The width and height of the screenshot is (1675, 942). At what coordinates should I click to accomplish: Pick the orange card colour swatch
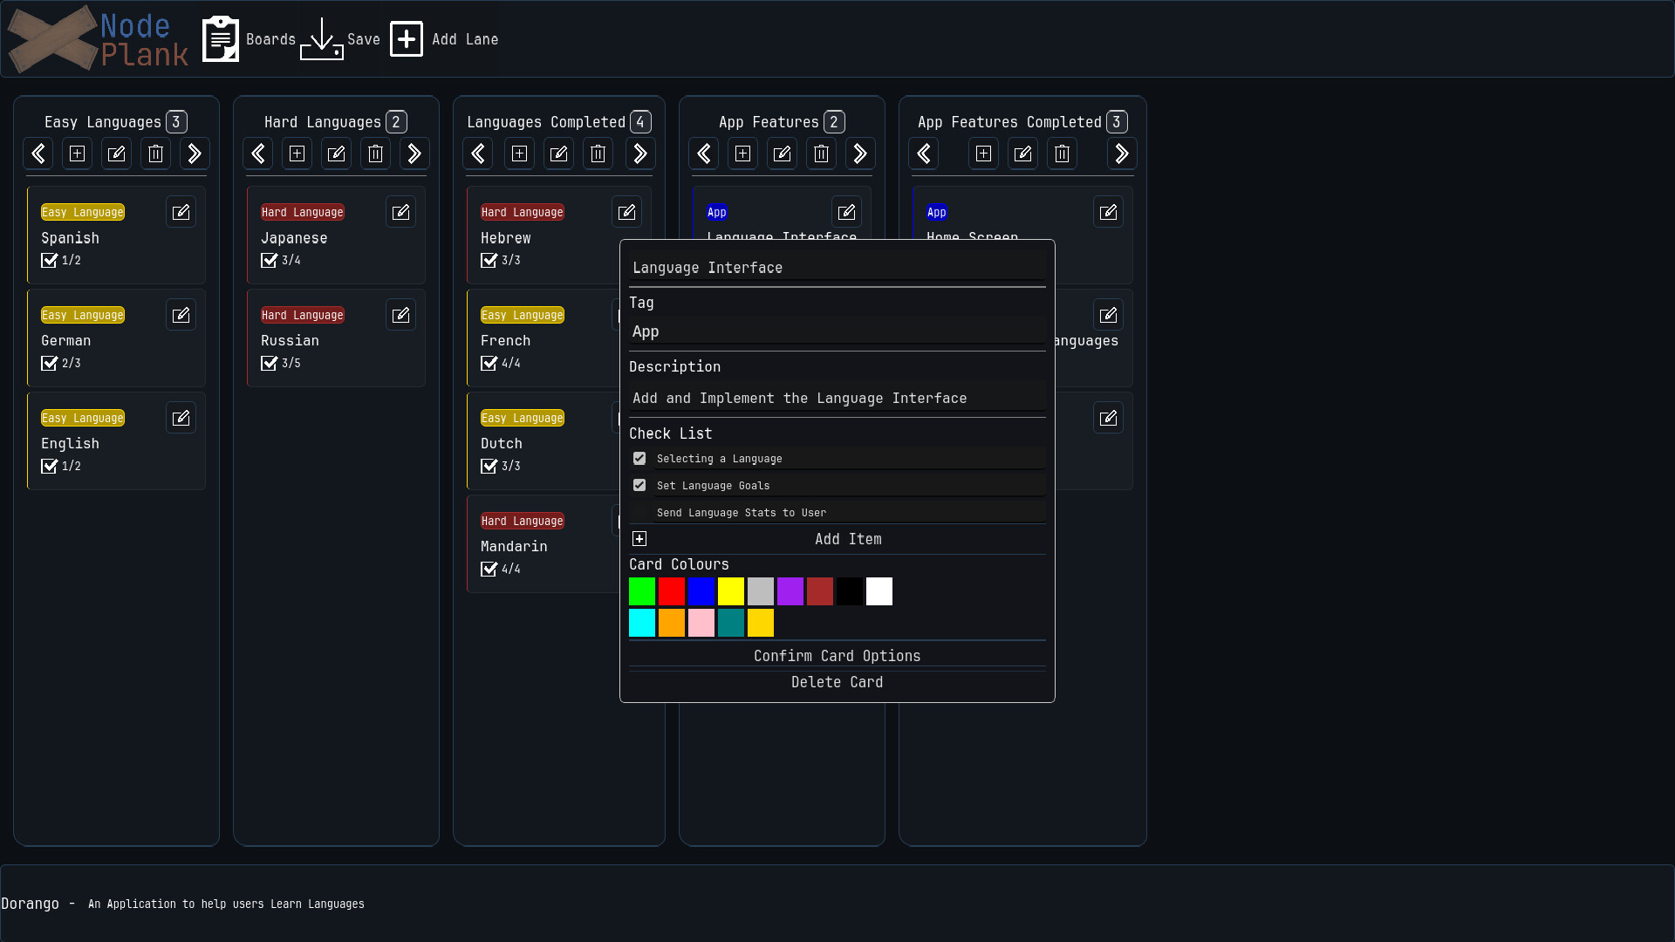(x=672, y=623)
